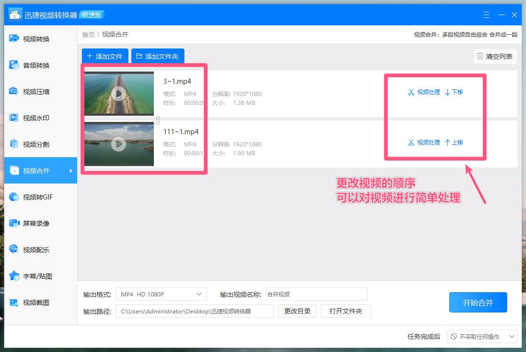Screen dimensions: 526x352
Task: Change output directory via 更改目录
Action: click(x=297, y=311)
